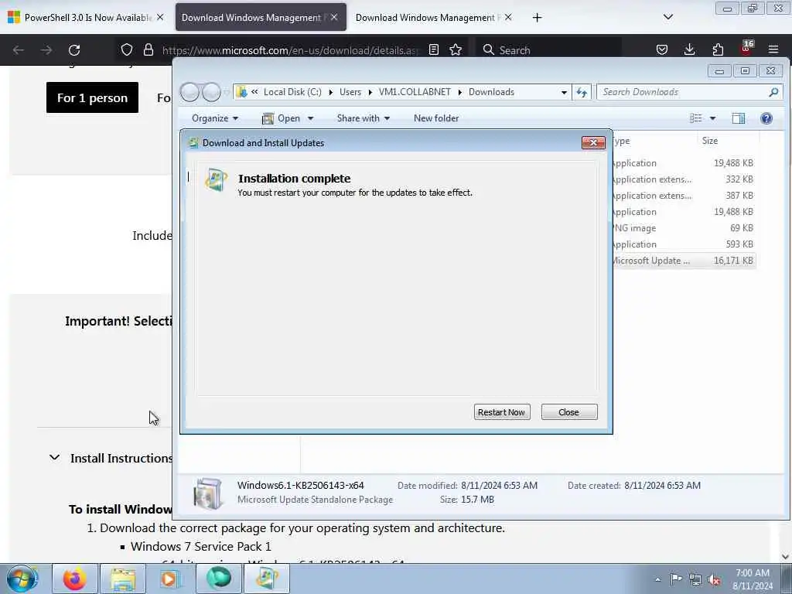Go back in Firefox
Screen dimensions: 792x594
click(x=19, y=50)
